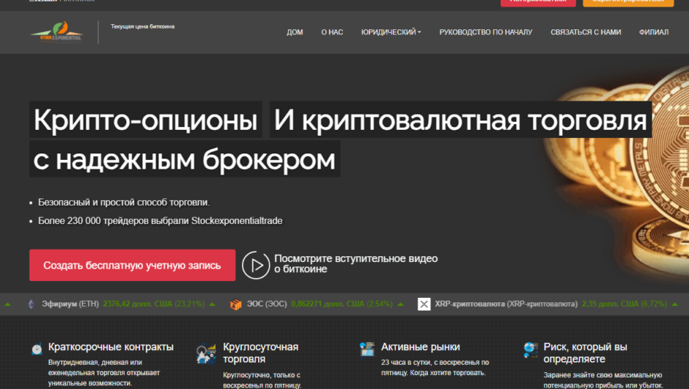Click the Эфириум (ETH) ticker label

[x=70, y=304]
